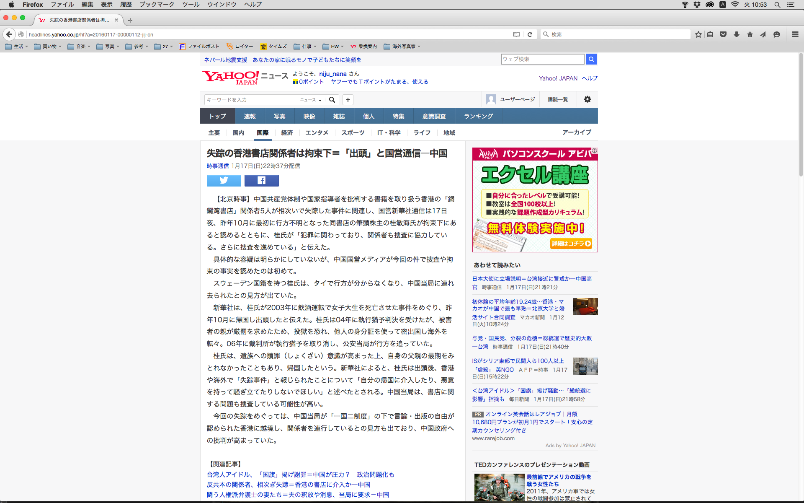The image size is (804, 503).
Task: Share the article on Twitter
Action: point(224,180)
